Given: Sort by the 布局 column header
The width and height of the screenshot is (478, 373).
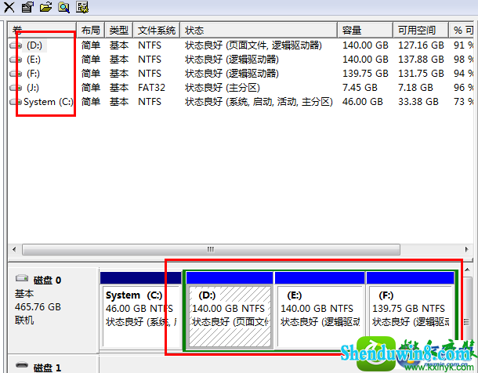Looking at the screenshot, I should click(x=91, y=30).
